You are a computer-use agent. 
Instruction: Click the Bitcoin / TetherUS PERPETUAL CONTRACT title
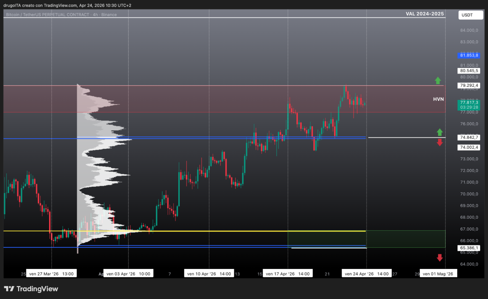click(61, 14)
